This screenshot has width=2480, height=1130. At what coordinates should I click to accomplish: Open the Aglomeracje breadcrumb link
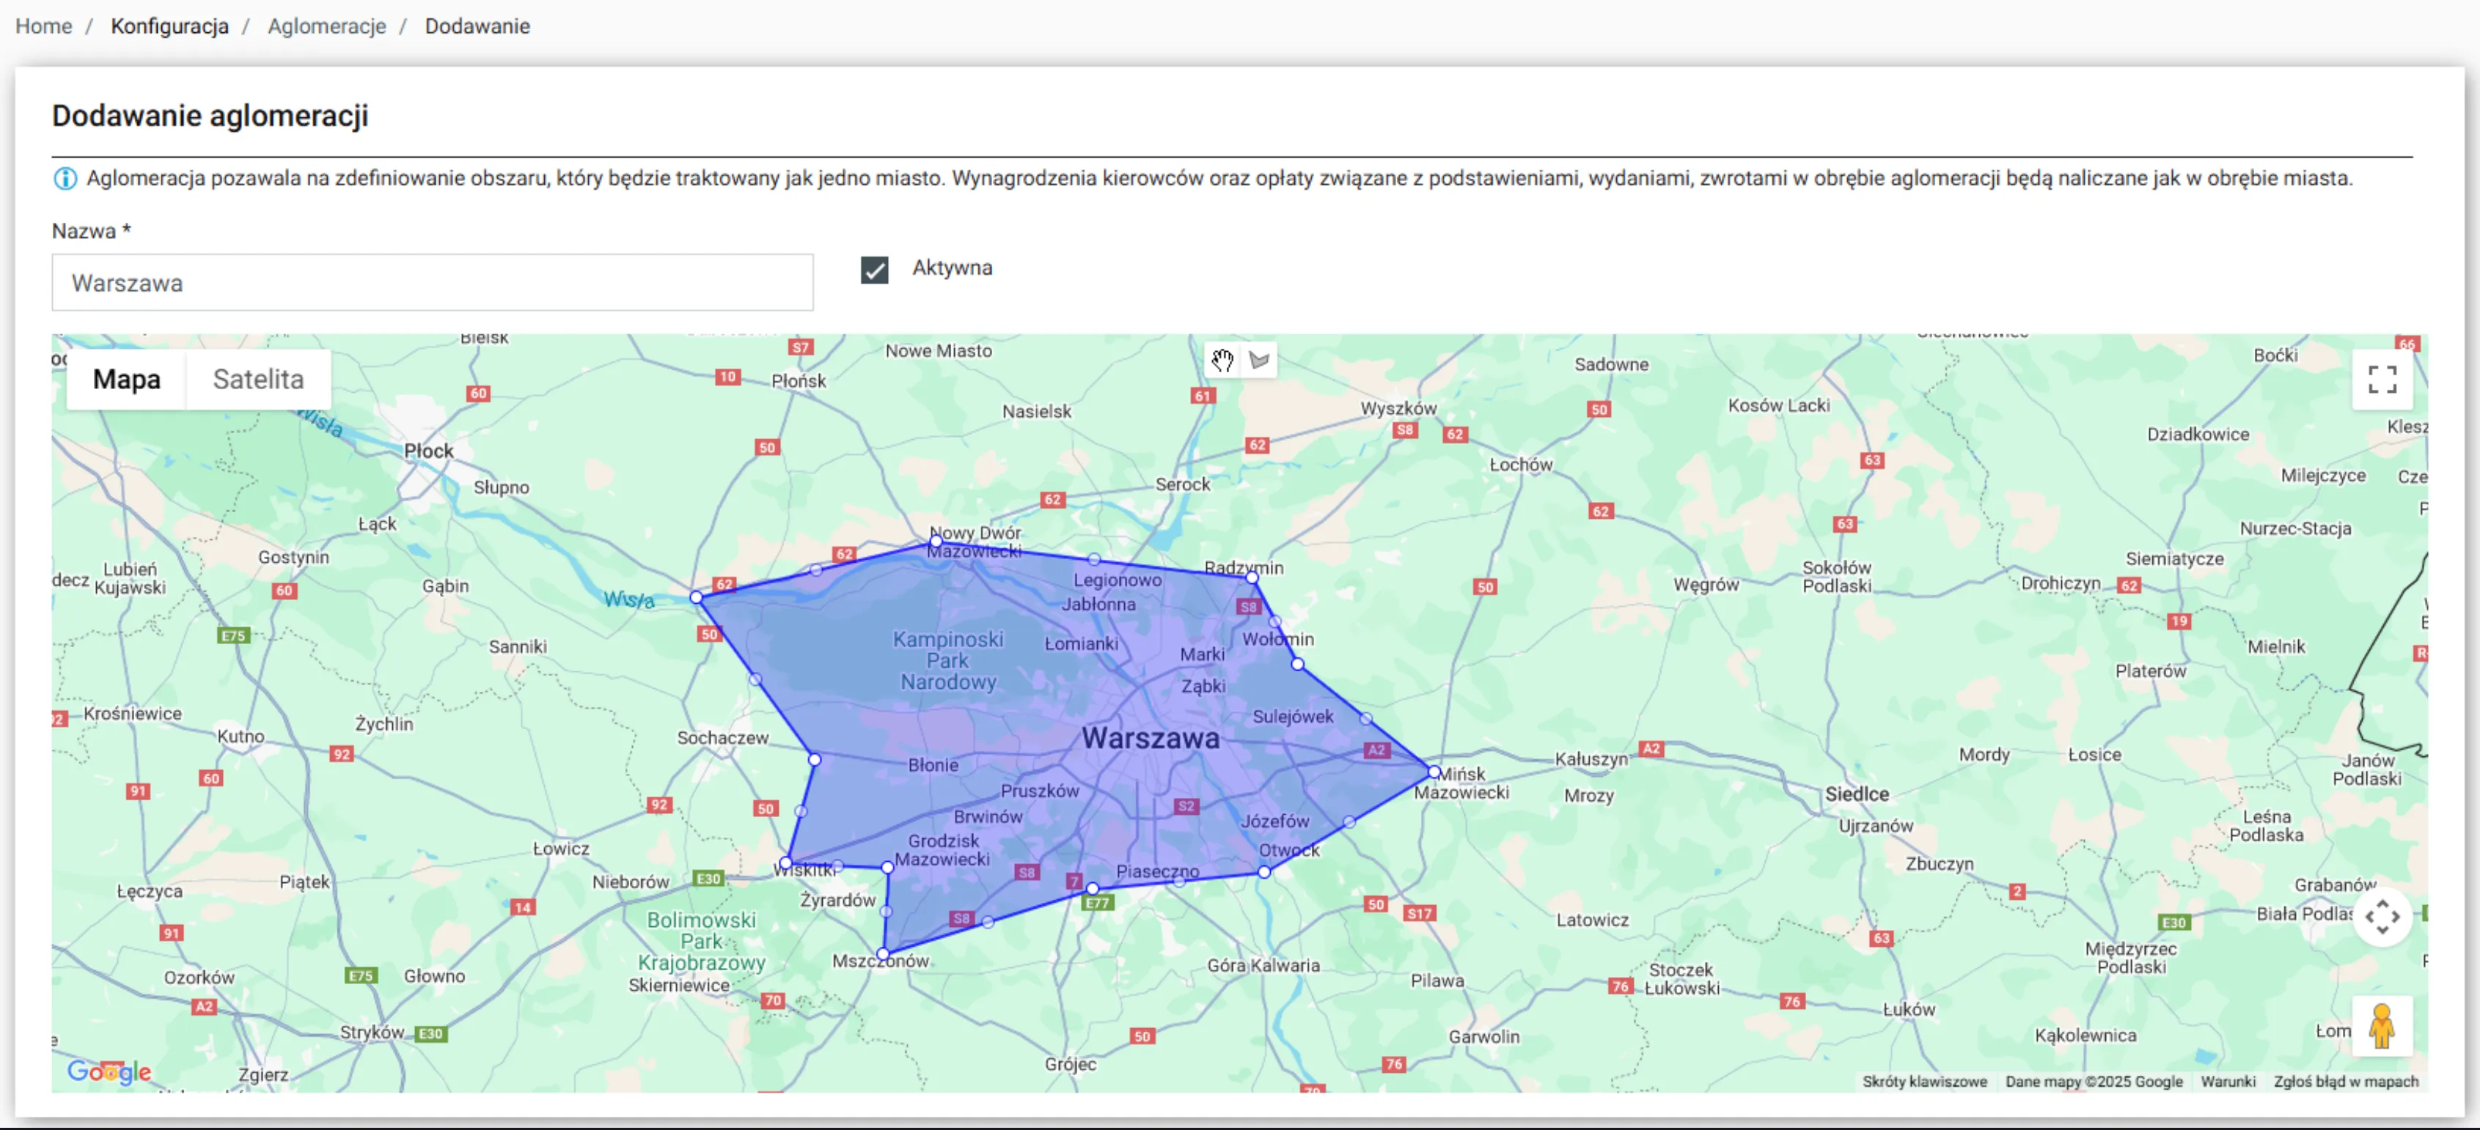[x=326, y=26]
